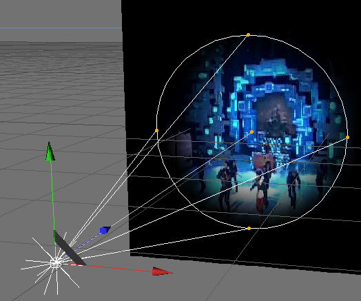Viewport: 361px width, 301px height.
Task: Select the bottom orange handle of the light cone
Action: [249, 228]
